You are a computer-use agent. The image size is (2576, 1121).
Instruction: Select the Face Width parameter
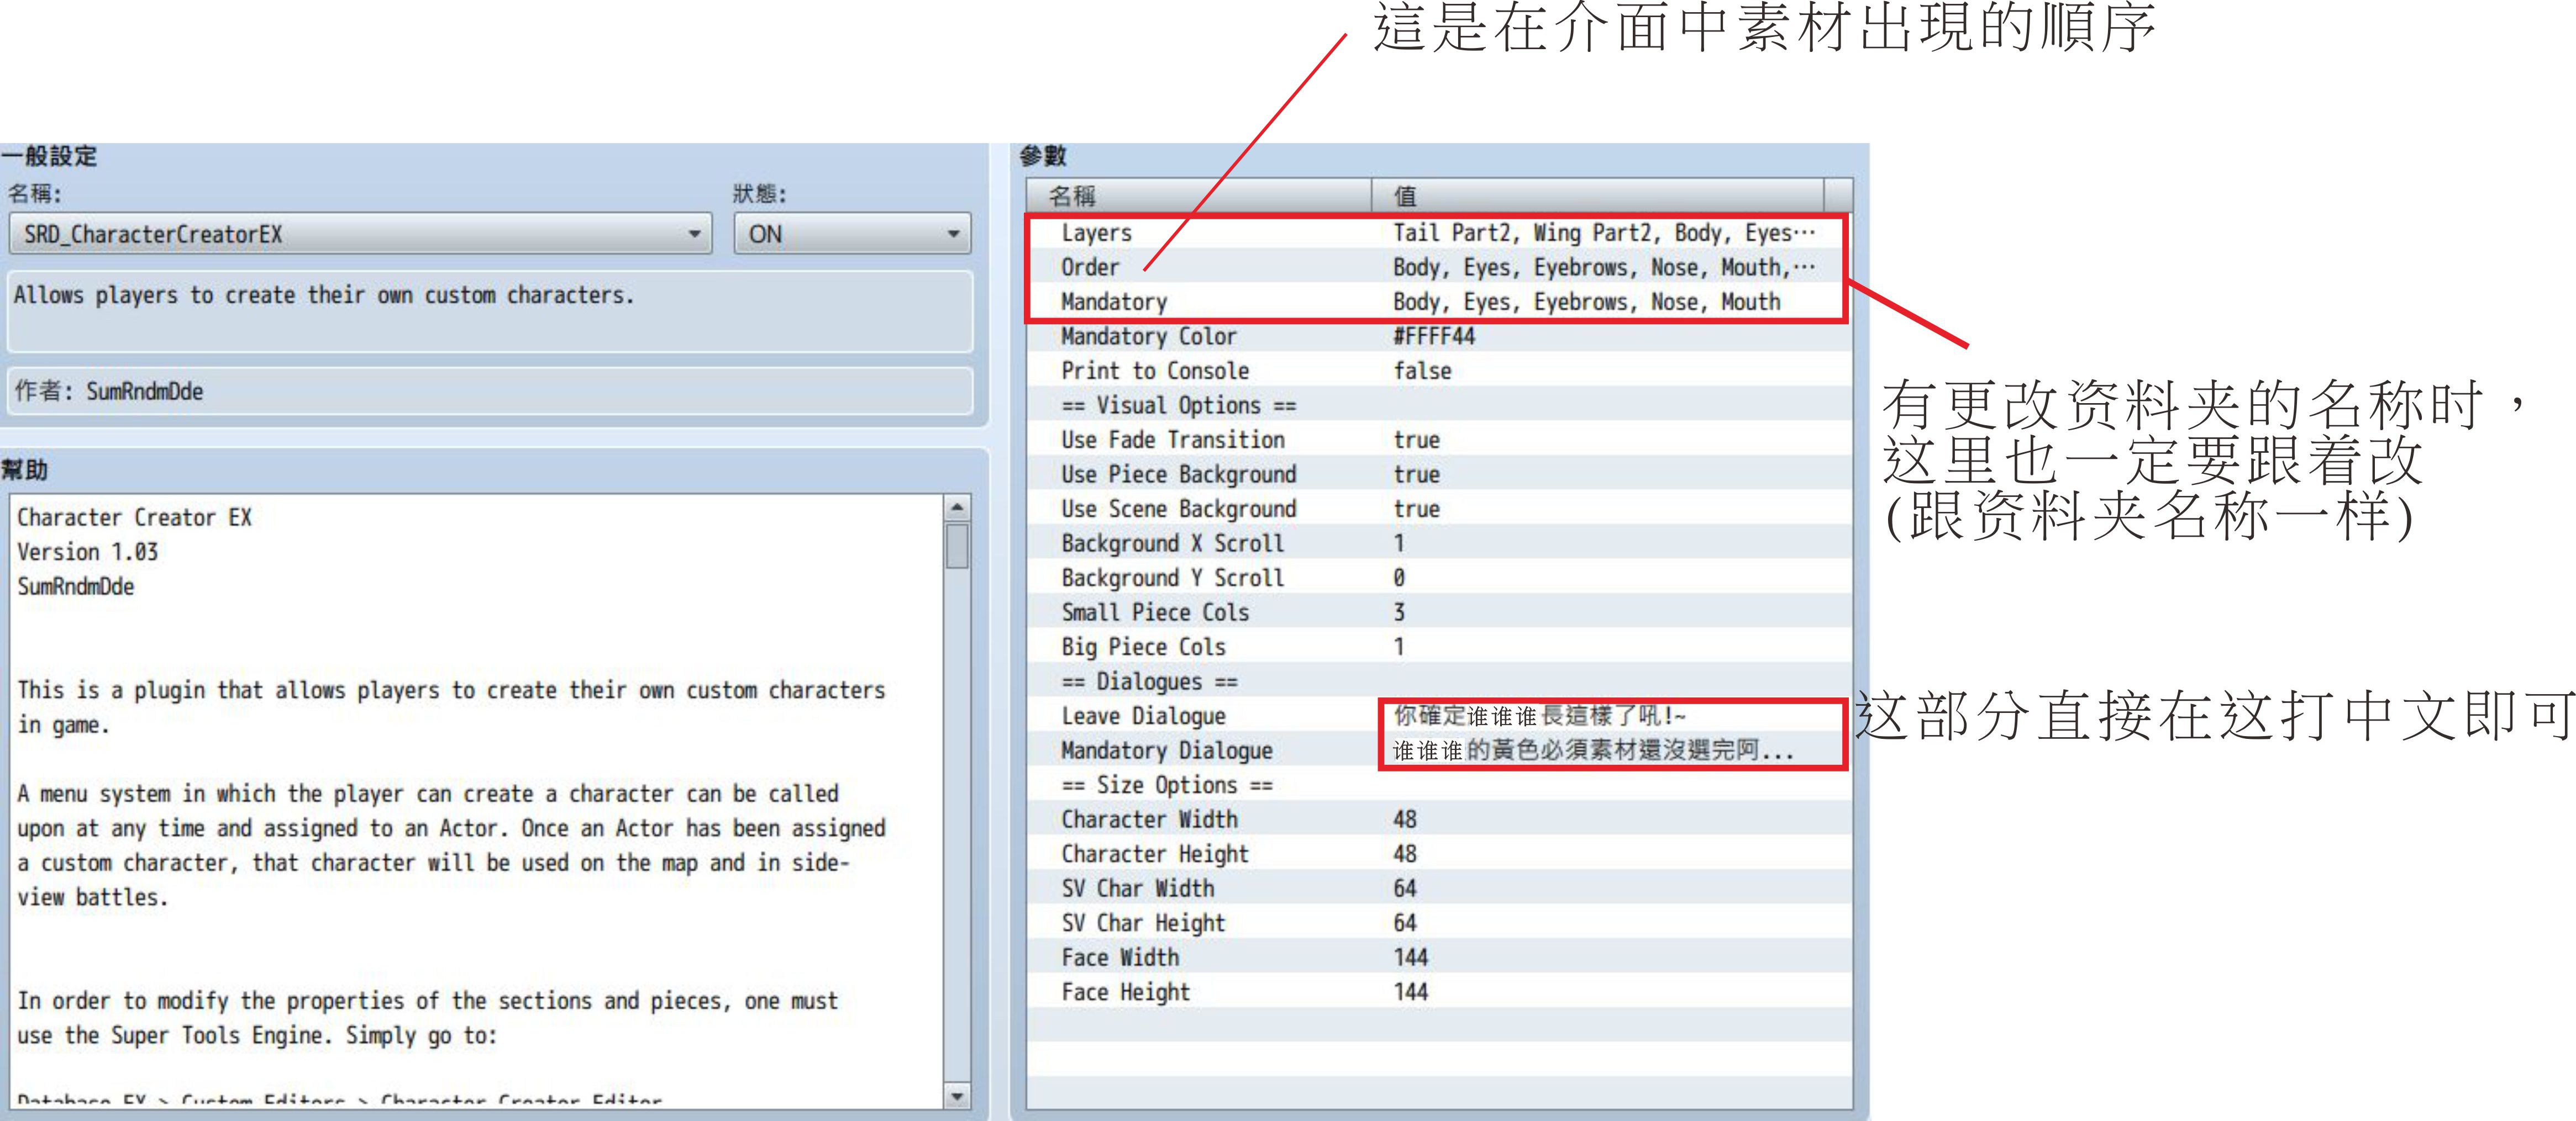click(x=1439, y=957)
